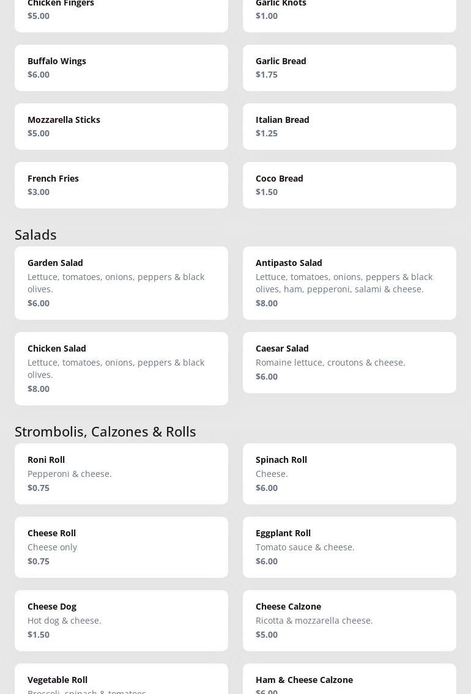Click the Garlic Bread item card
The height and width of the screenshot is (694, 471).
click(x=349, y=68)
